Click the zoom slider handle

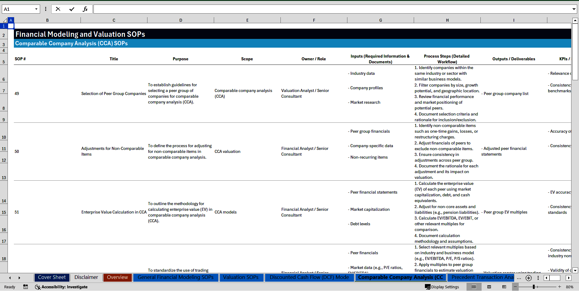coord(534,287)
